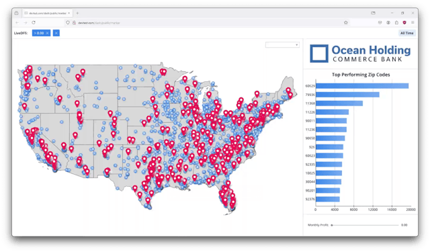The height and width of the screenshot is (252, 430).
Task: Click the red shield extension icon
Action: pyautogui.click(x=404, y=23)
